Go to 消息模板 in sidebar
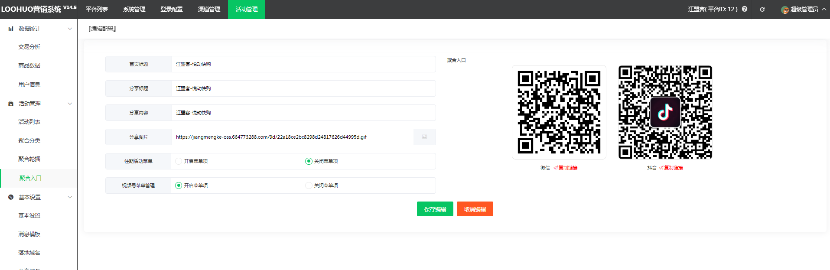 [29, 234]
